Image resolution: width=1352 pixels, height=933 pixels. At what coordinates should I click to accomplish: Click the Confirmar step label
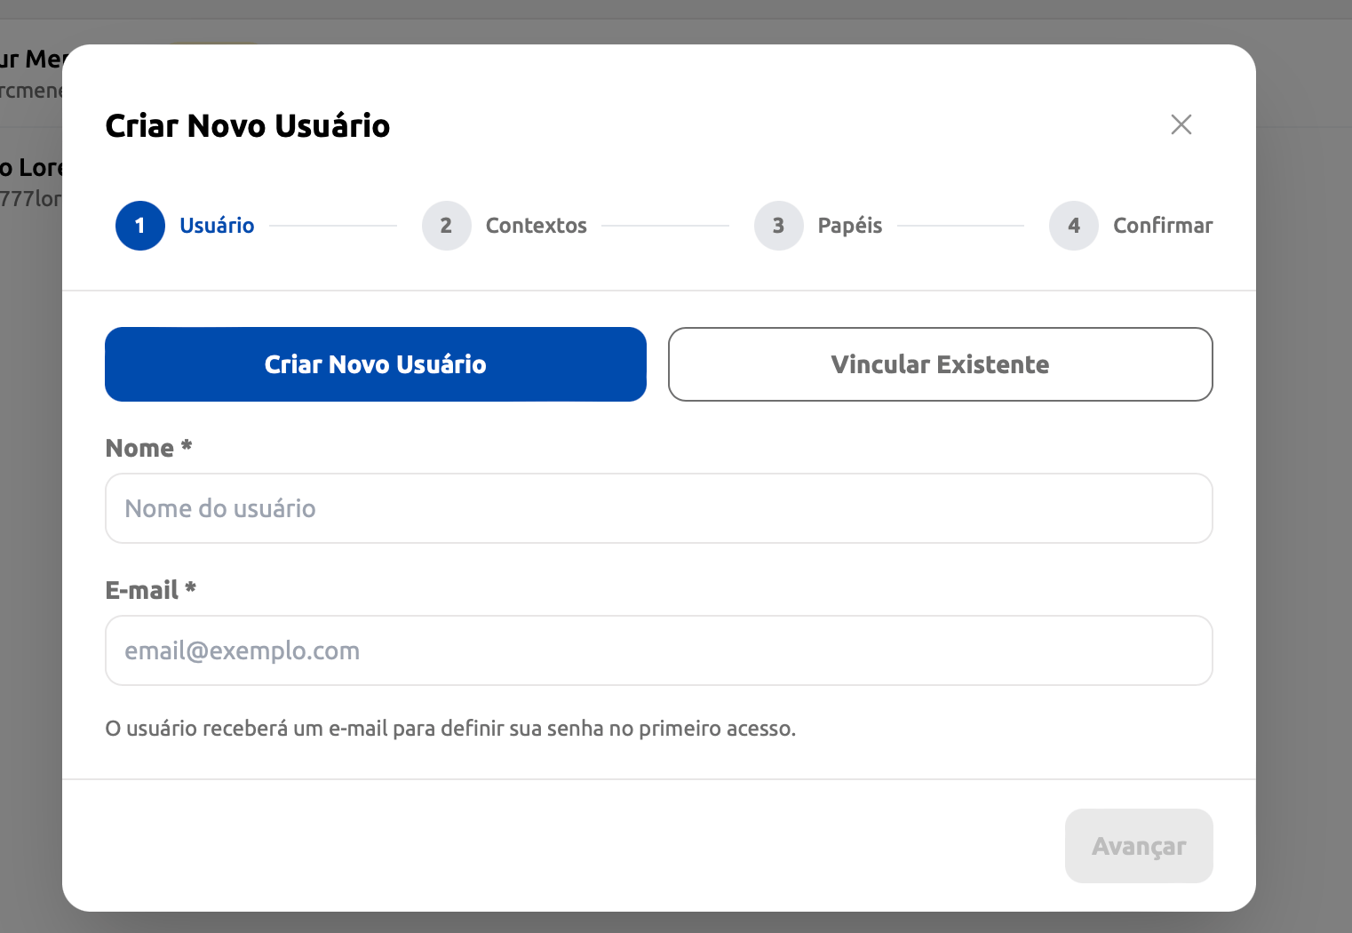pos(1163,226)
